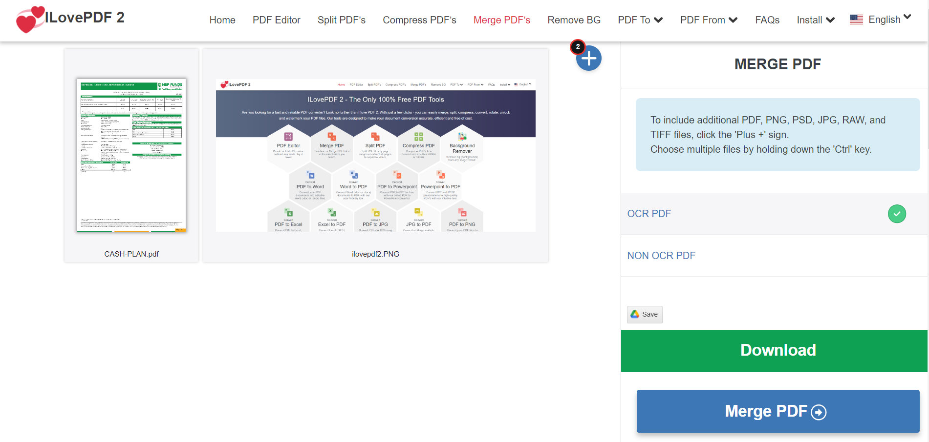Expand the PDF To dropdown
Image resolution: width=929 pixels, height=442 pixels.
click(x=640, y=20)
